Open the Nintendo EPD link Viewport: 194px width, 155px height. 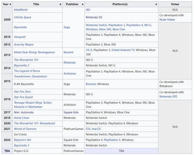168,97
